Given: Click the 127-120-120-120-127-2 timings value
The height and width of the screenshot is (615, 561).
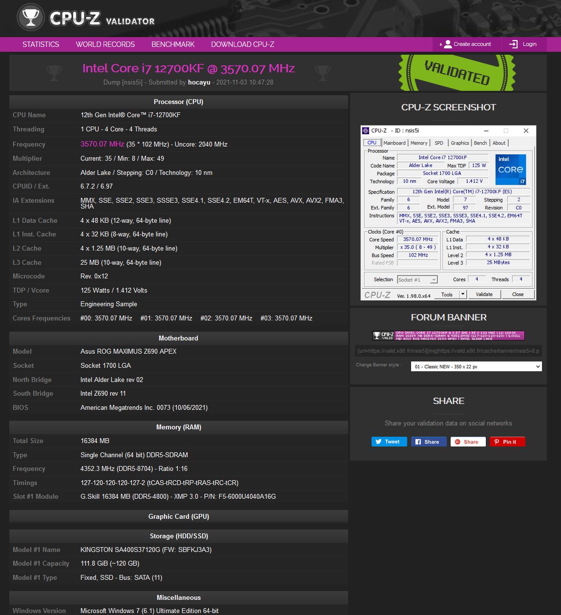Looking at the screenshot, I should 160,483.
